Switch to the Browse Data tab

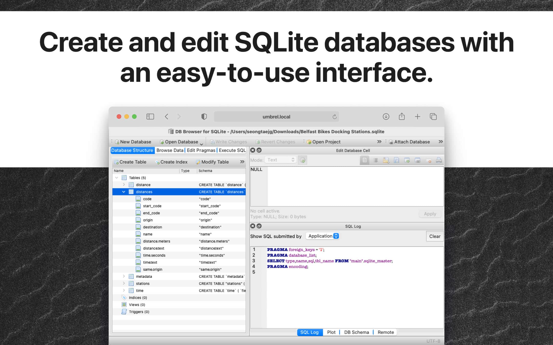[169, 150]
